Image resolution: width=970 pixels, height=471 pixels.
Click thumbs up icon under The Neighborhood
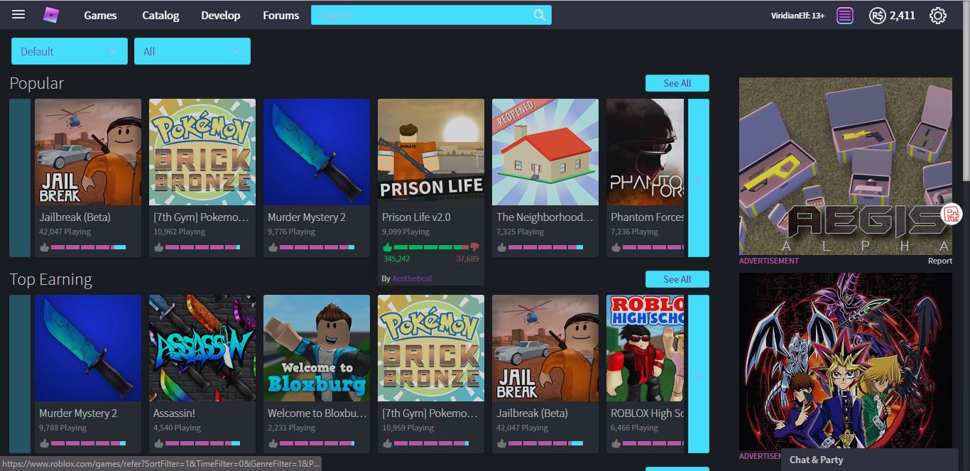click(x=501, y=247)
